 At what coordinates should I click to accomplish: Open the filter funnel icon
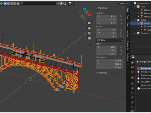click(70, 3)
